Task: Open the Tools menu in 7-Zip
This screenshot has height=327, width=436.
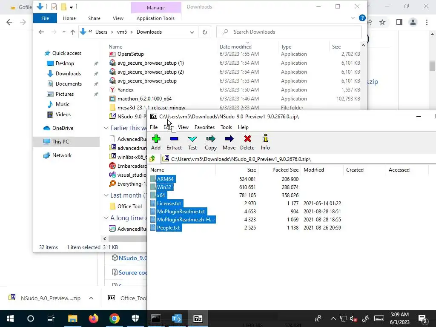Action: click(226, 127)
